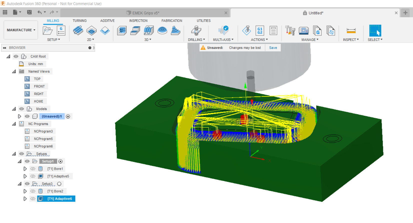The width and height of the screenshot is (413, 223).
Task: Click the Save disk icon in top bar
Action: click(29, 12)
